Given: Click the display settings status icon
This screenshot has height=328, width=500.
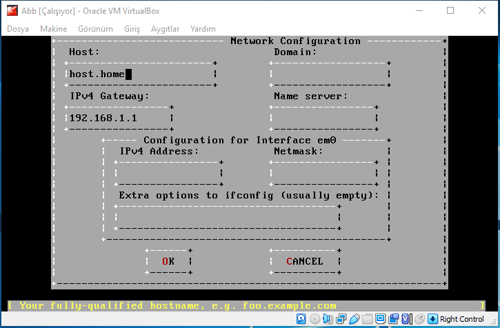Looking at the screenshot, I should point(380,319).
